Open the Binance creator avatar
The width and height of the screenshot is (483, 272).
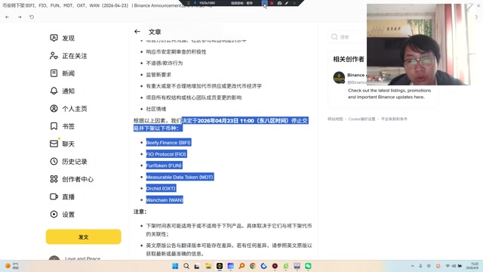[339, 77]
